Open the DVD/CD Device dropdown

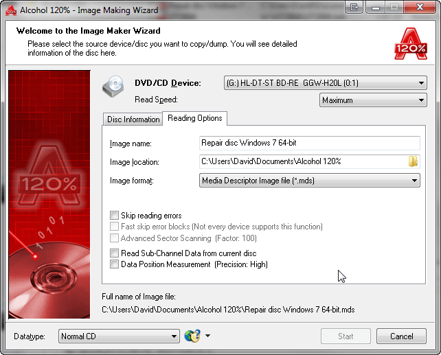pos(326,83)
